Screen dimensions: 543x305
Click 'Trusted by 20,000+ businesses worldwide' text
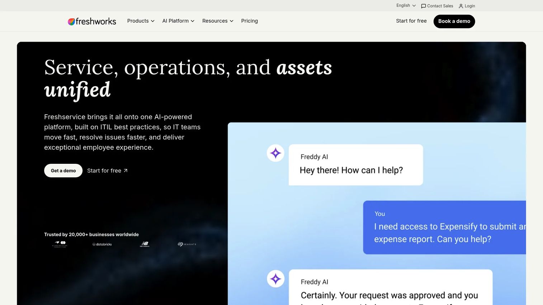pos(91,235)
